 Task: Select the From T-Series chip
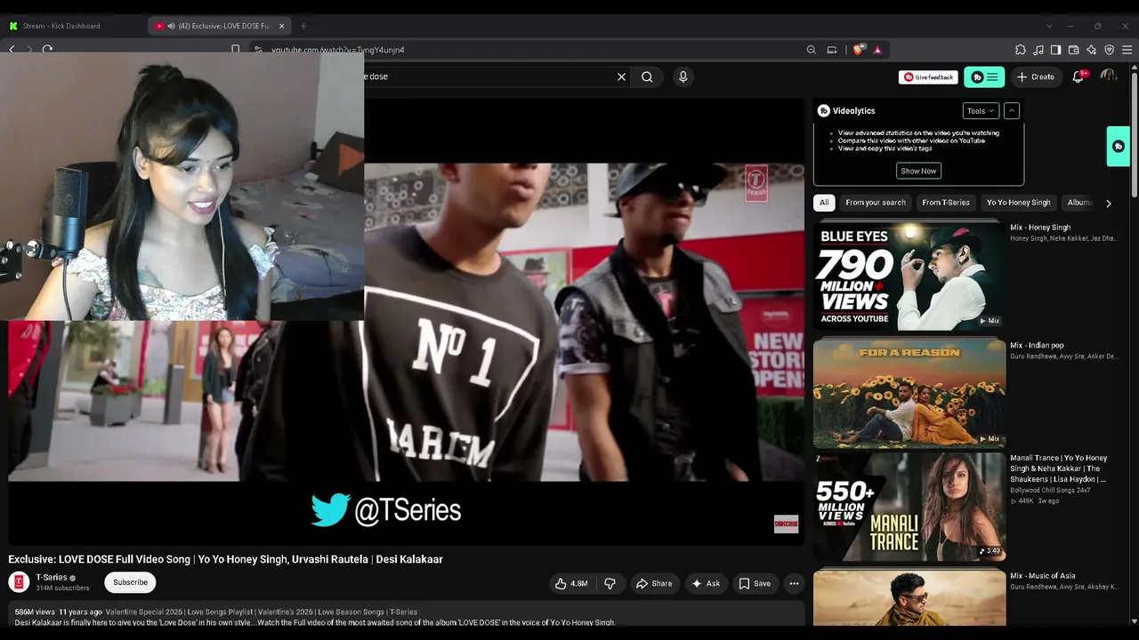[x=946, y=203]
